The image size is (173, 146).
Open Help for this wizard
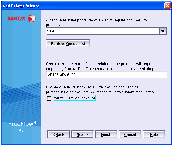click(x=154, y=134)
